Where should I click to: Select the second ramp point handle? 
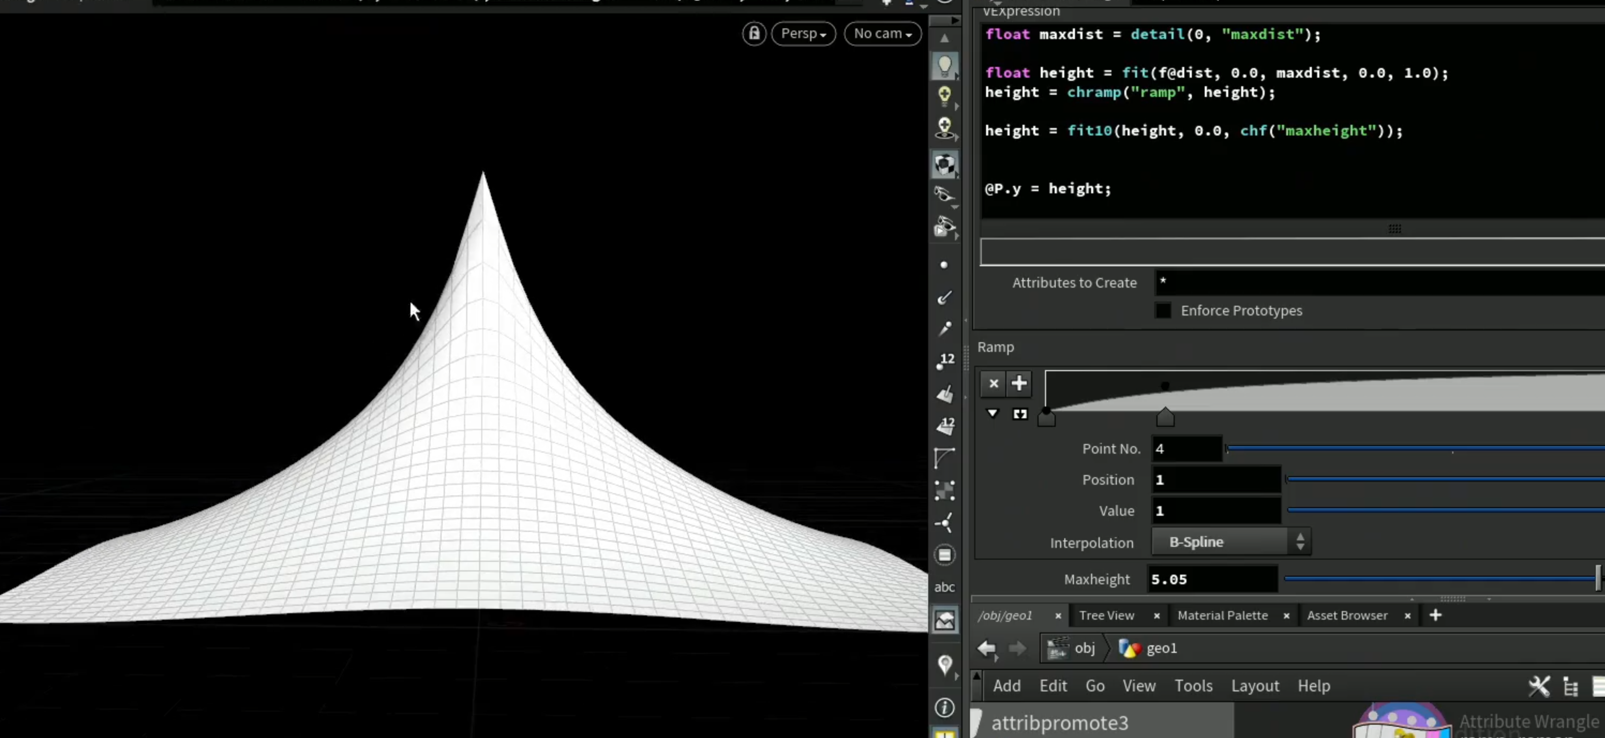[1165, 417]
